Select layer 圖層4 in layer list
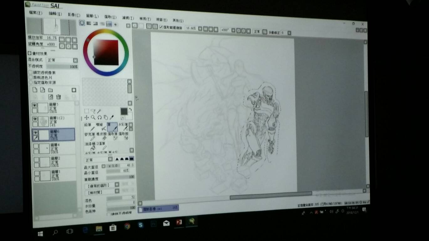The height and width of the screenshot is (241, 429). tap(54, 148)
